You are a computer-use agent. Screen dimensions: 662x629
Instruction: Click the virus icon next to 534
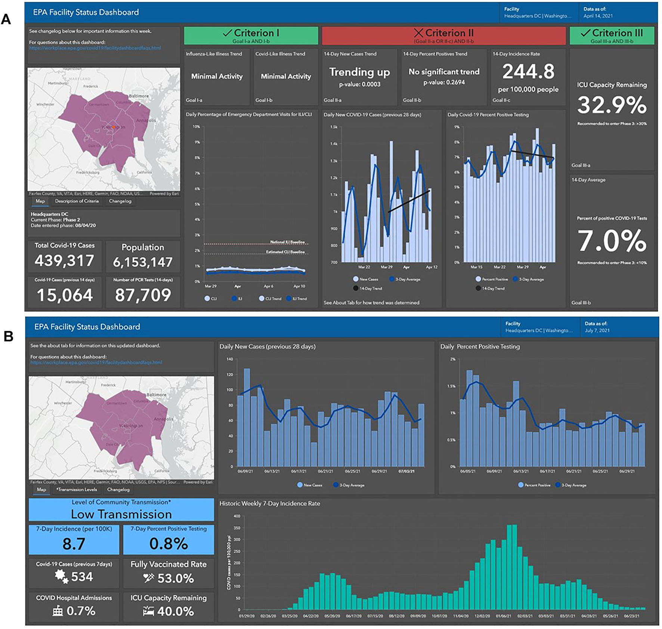tap(62, 577)
